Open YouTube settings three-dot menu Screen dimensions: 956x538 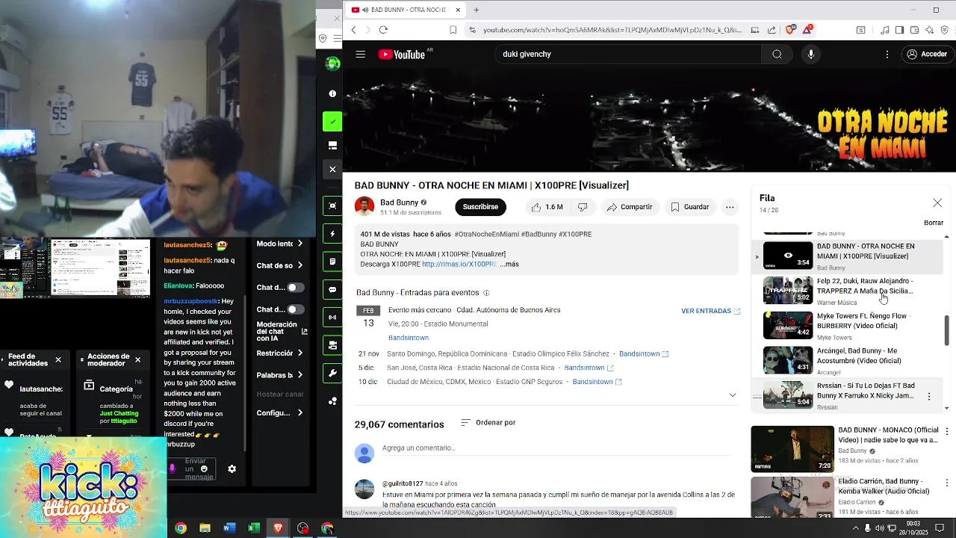[x=887, y=55]
